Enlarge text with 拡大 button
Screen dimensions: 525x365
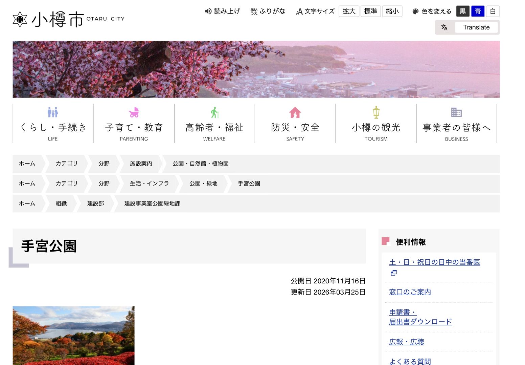(349, 11)
